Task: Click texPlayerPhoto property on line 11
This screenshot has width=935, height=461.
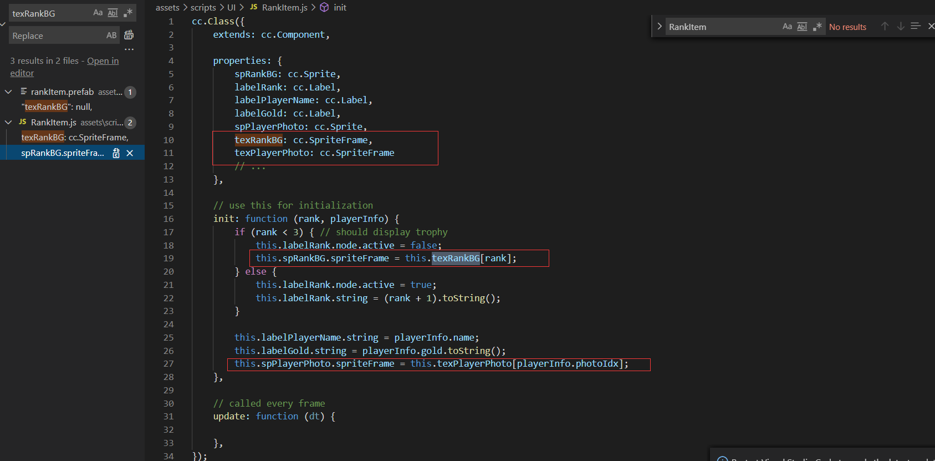Action: click(272, 153)
